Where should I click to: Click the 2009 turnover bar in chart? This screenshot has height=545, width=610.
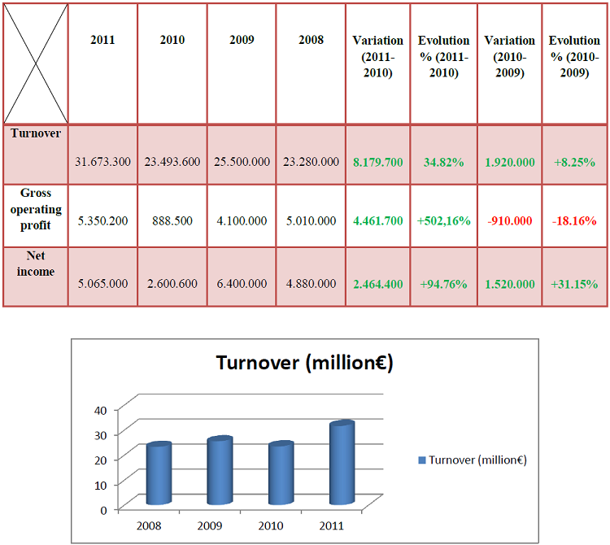click(219, 471)
